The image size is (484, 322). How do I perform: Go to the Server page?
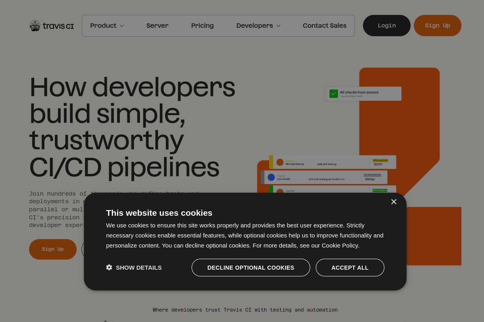click(157, 26)
